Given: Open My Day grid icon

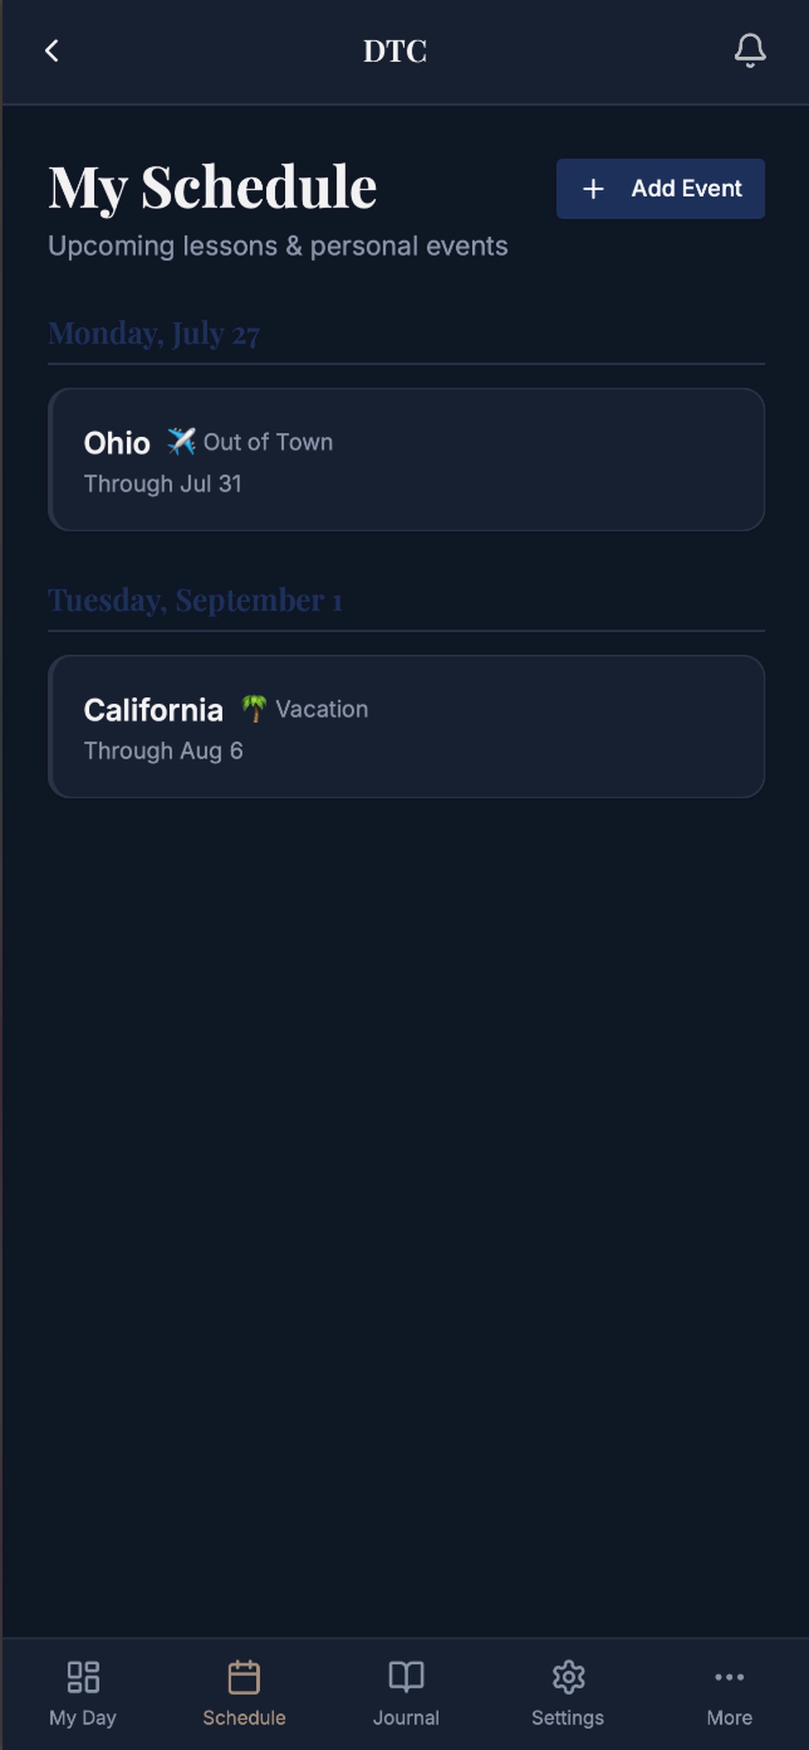Looking at the screenshot, I should point(83,1677).
